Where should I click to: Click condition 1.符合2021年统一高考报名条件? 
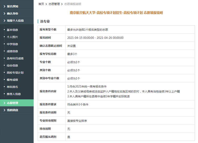coord(87,86)
